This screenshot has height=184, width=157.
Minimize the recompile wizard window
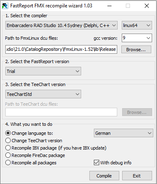point(109,6)
